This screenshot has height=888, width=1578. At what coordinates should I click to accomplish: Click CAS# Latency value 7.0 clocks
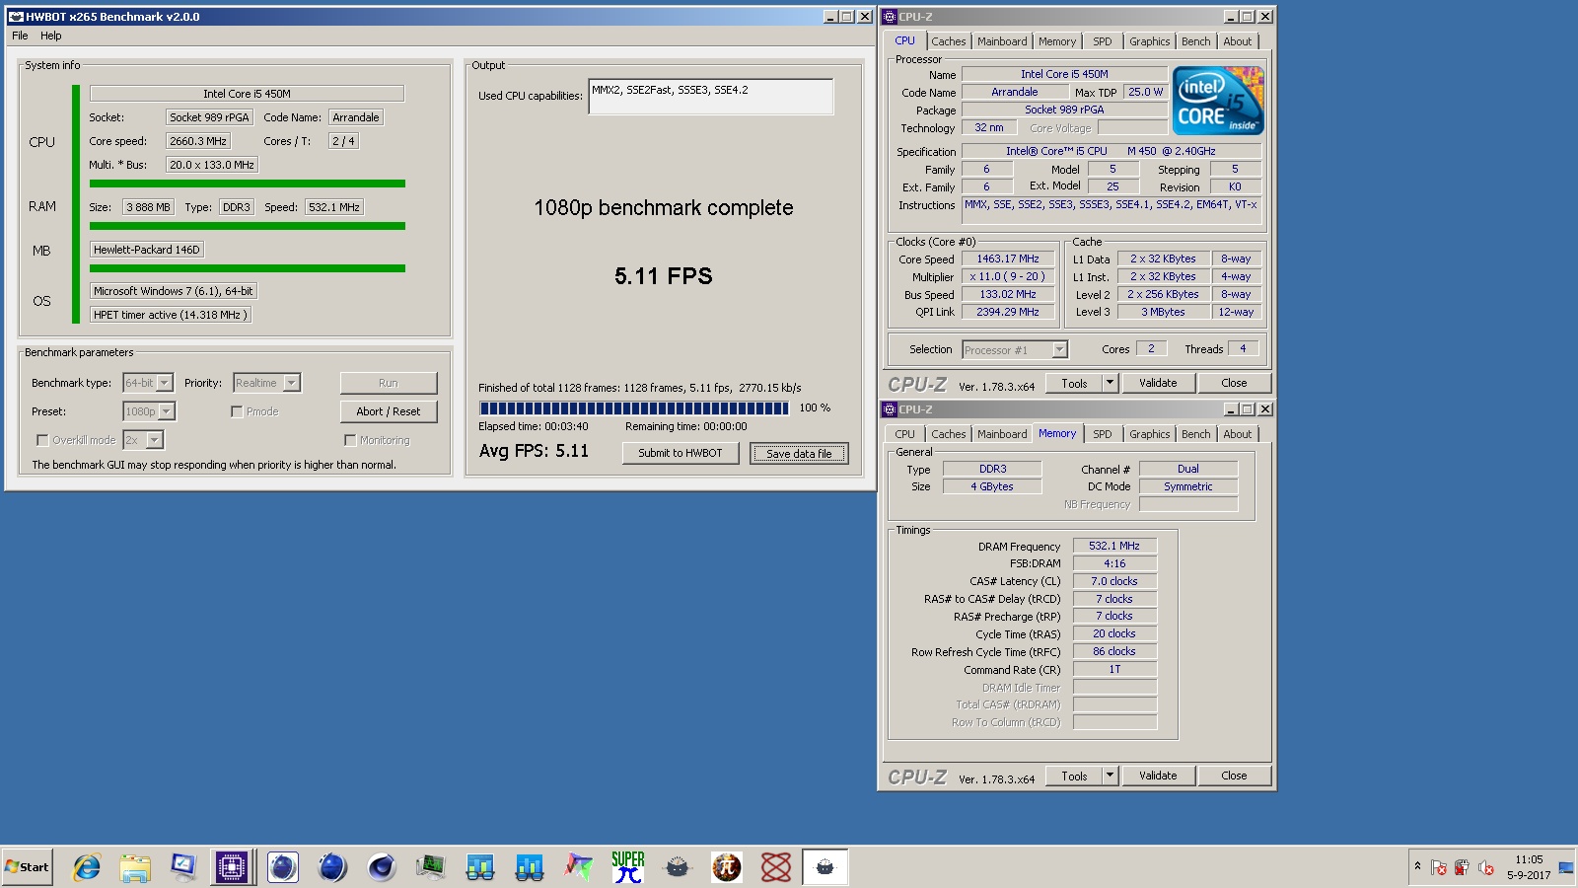pyautogui.click(x=1114, y=581)
